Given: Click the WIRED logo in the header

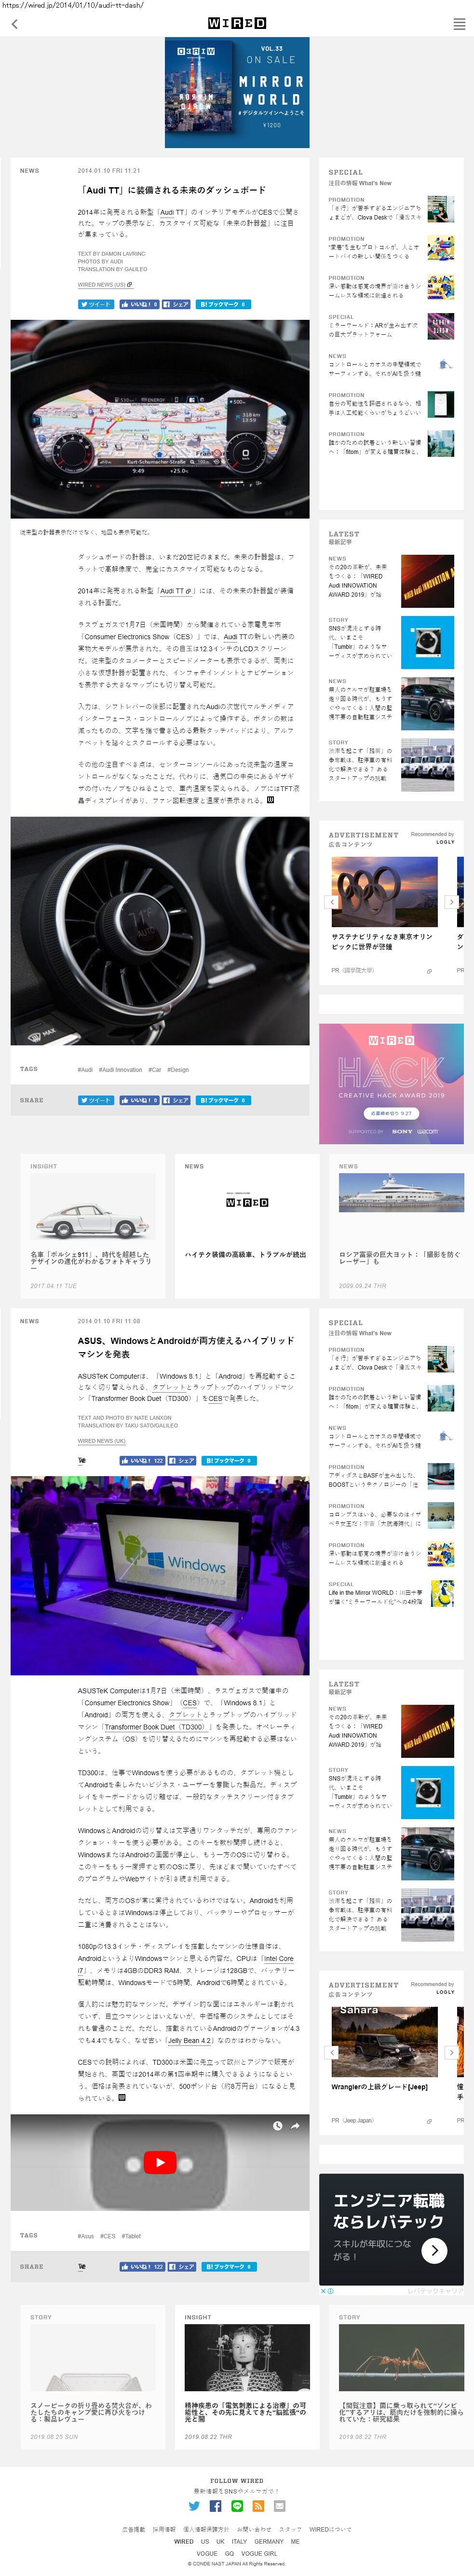Looking at the screenshot, I should point(237,23).
